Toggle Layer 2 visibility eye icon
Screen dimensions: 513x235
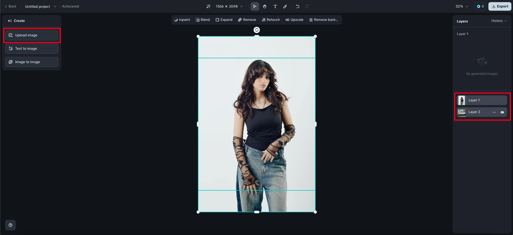click(502, 112)
